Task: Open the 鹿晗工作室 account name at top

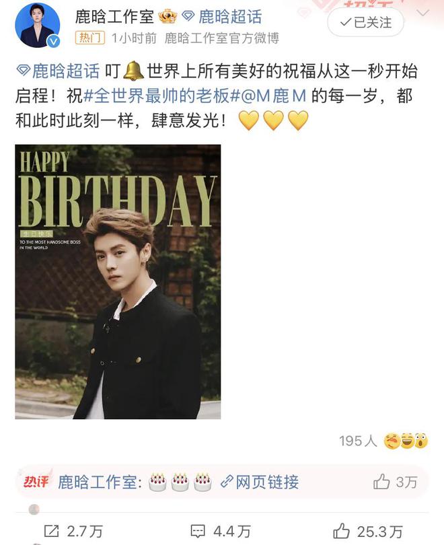Action: coord(114,17)
